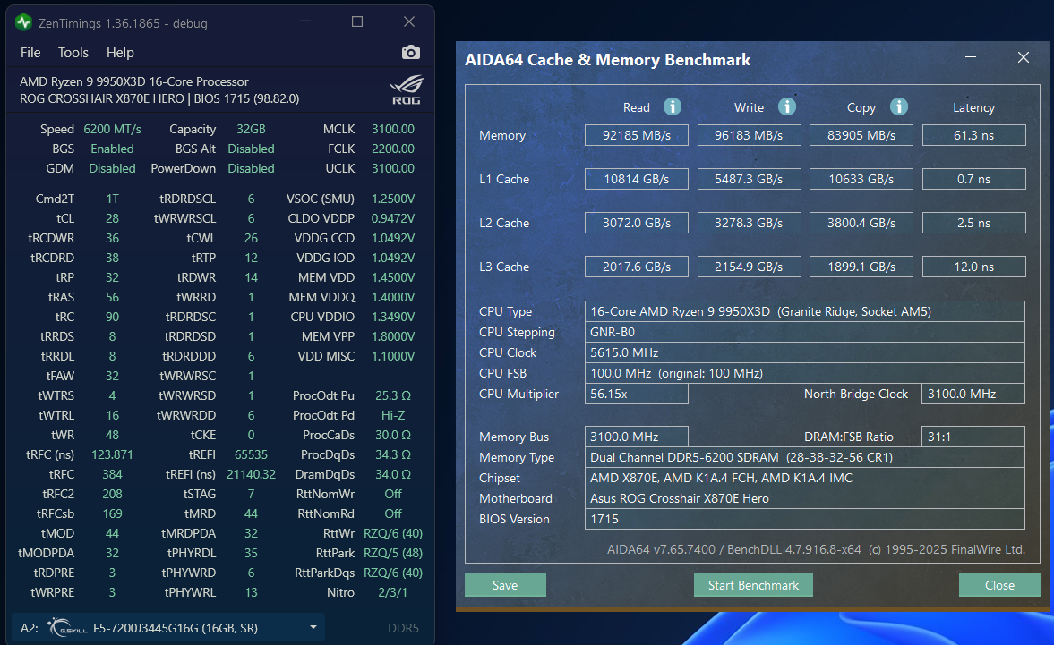The height and width of the screenshot is (645, 1054).
Task: Click the DDR5 label in ZenTimings footer
Action: pyautogui.click(x=403, y=627)
